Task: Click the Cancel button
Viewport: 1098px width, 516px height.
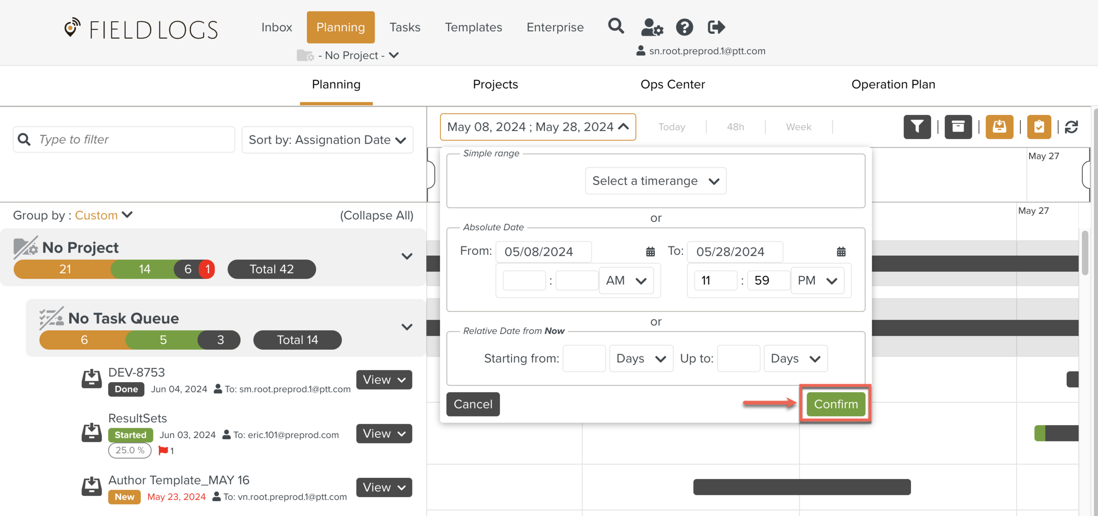Action: [x=473, y=404]
